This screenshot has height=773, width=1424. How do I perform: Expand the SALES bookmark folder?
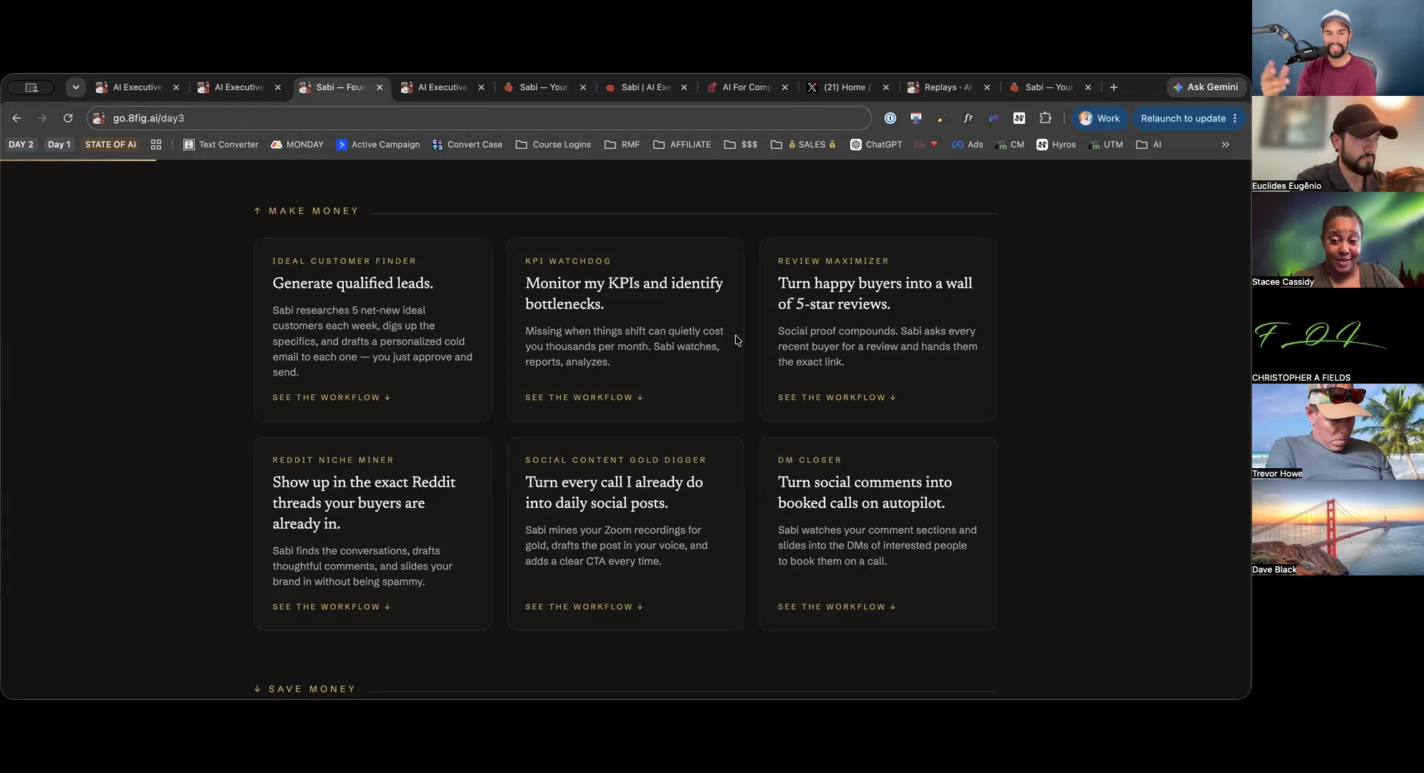coord(803,145)
